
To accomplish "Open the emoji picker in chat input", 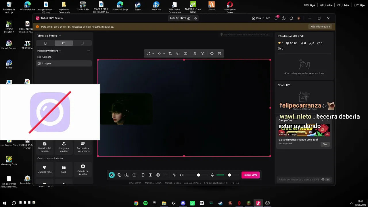I will [323, 180].
